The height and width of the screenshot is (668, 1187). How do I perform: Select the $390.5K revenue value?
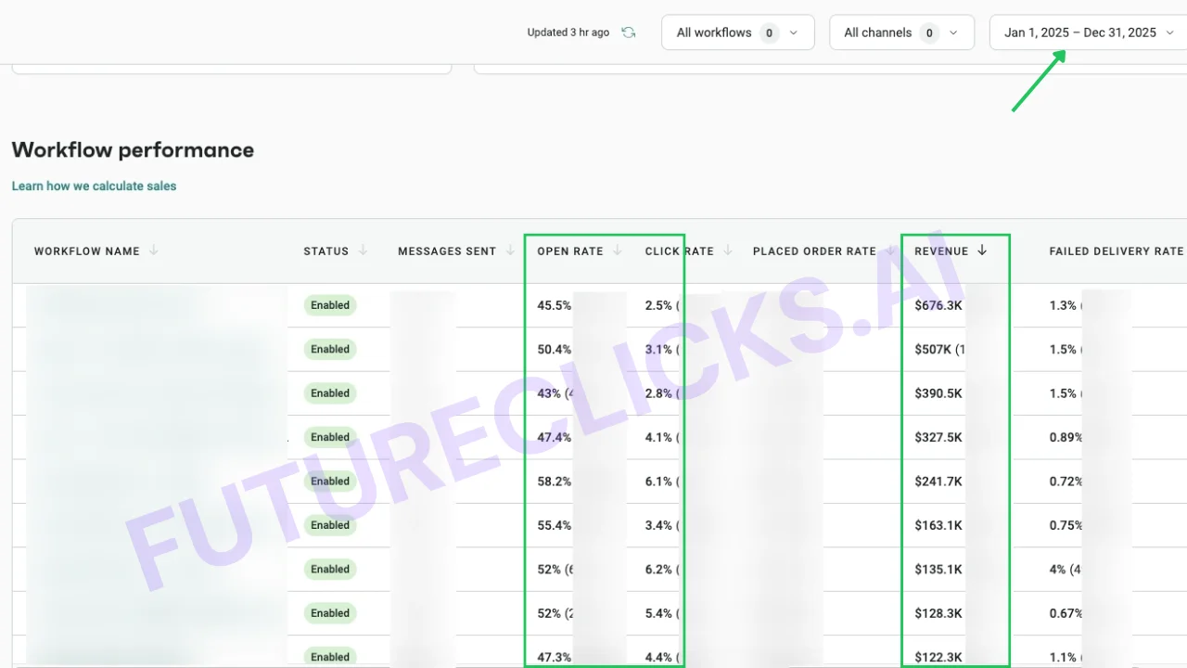click(x=938, y=393)
